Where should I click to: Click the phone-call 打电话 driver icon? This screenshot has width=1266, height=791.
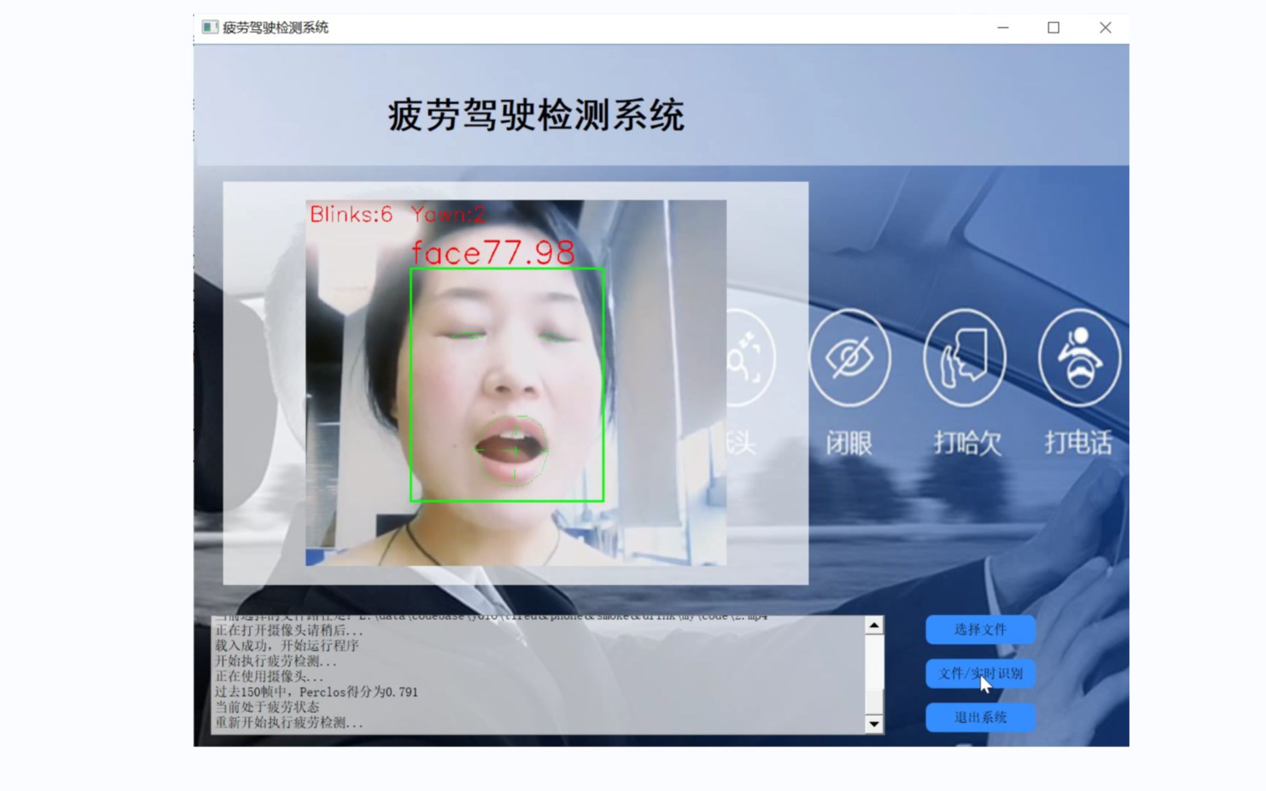click(1080, 357)
